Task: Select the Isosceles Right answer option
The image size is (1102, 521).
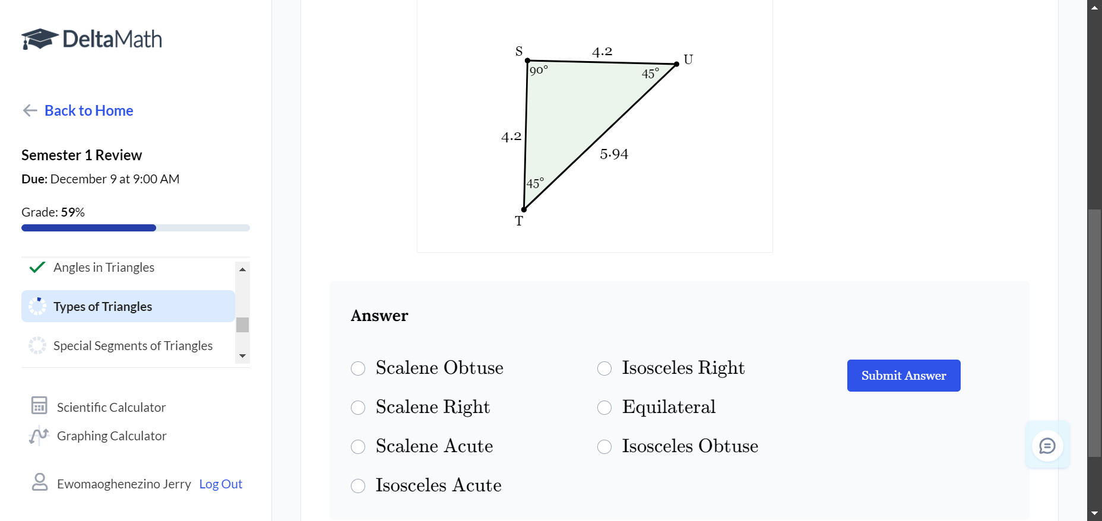Action: point(604,368)
